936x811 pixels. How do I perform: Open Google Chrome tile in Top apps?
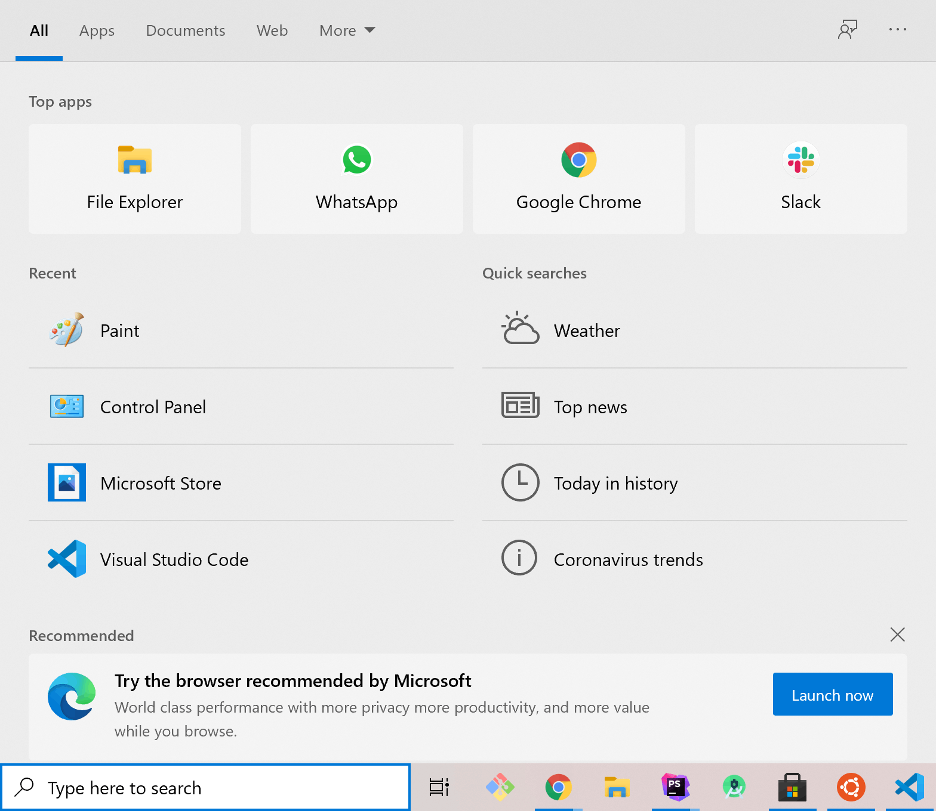click(579, 179)
